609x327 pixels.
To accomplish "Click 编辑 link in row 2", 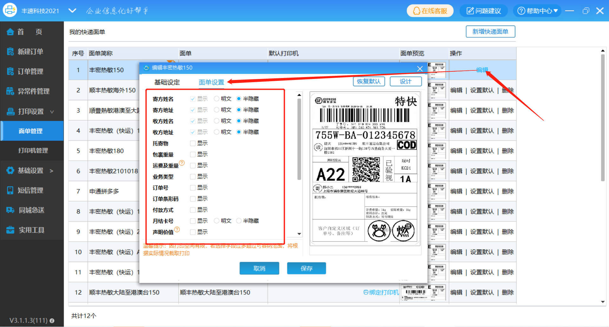I will tap(456, 90).
